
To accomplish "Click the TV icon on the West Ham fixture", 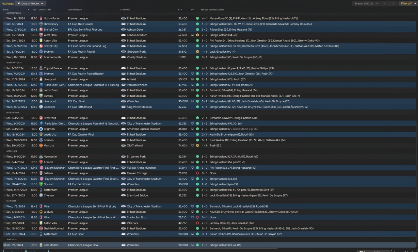I will (192, 35).
